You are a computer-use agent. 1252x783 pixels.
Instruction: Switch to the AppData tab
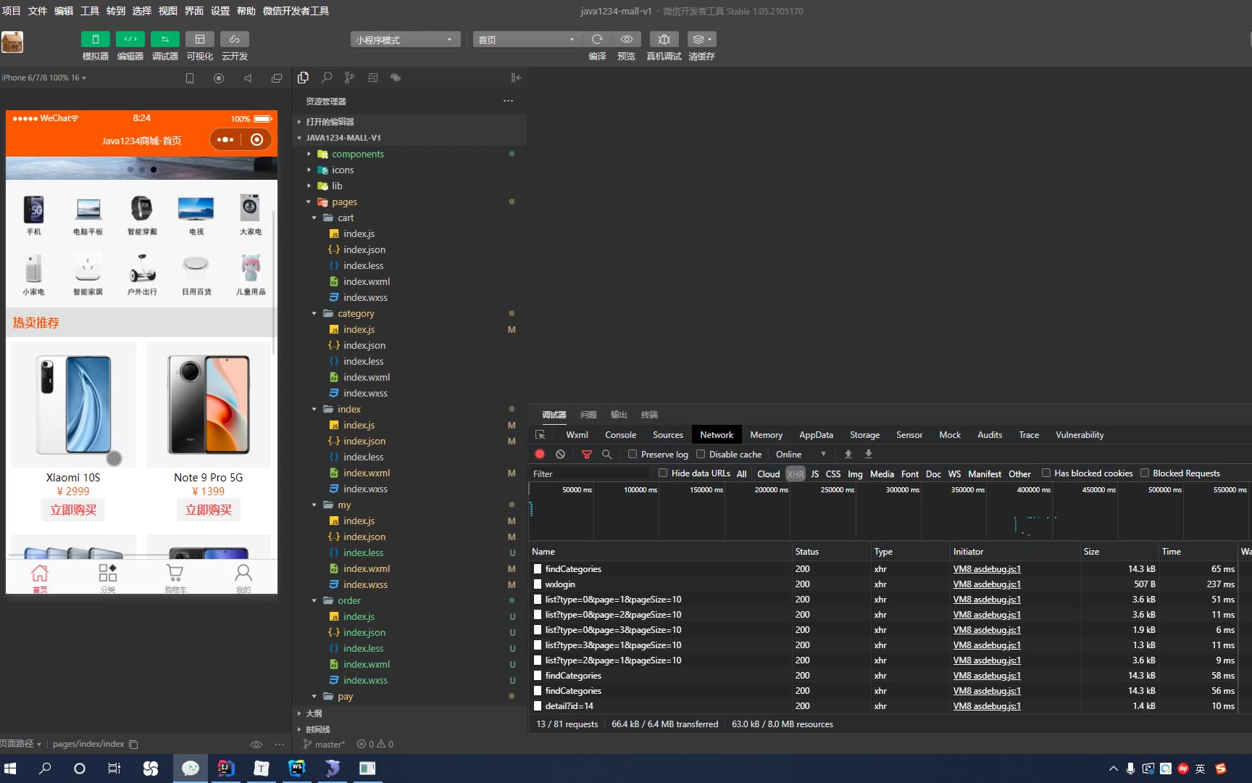(816, 434)
